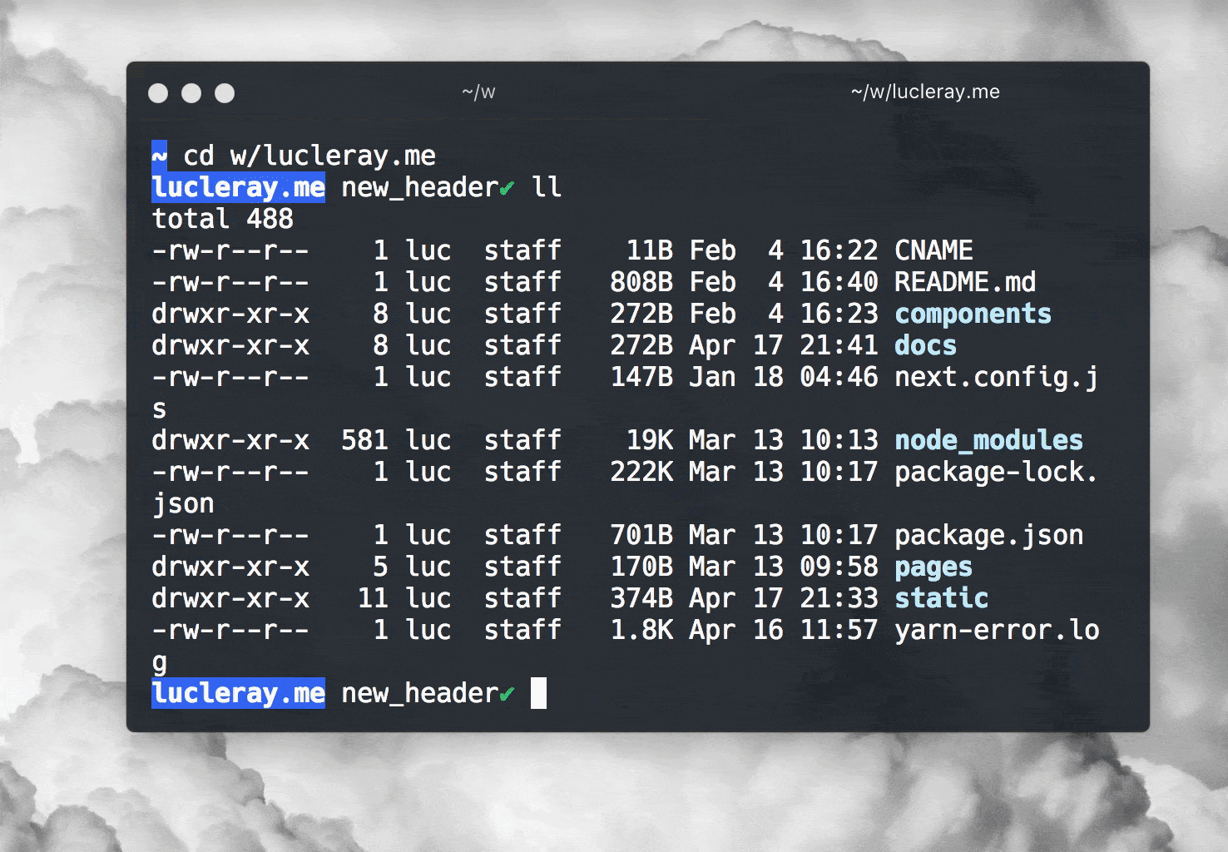Click the 'cd w/lucleray.me' command text

309,156
